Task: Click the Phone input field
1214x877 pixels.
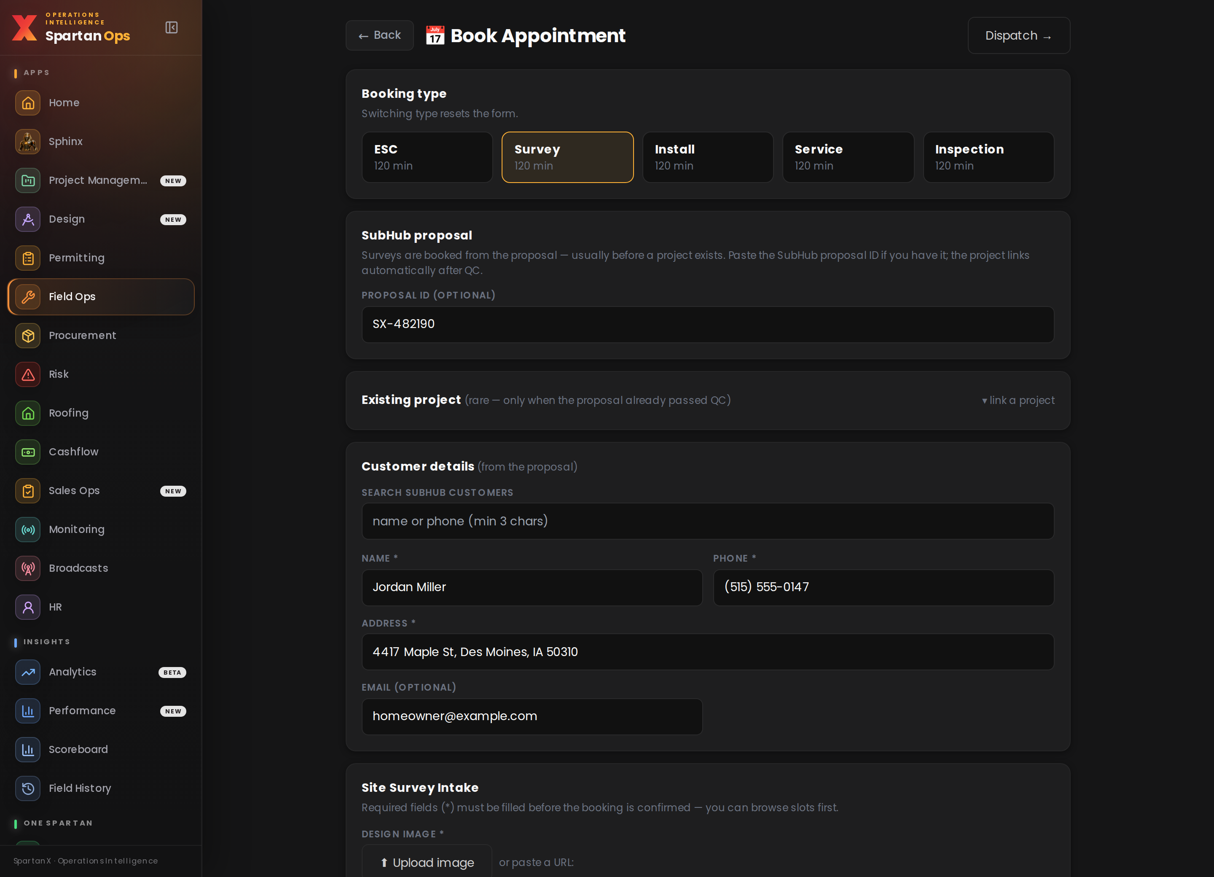Action: pos(883,587)
